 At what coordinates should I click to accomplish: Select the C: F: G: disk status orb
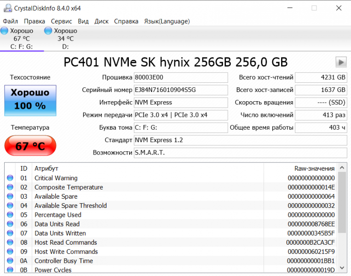(x=5, y=31)
